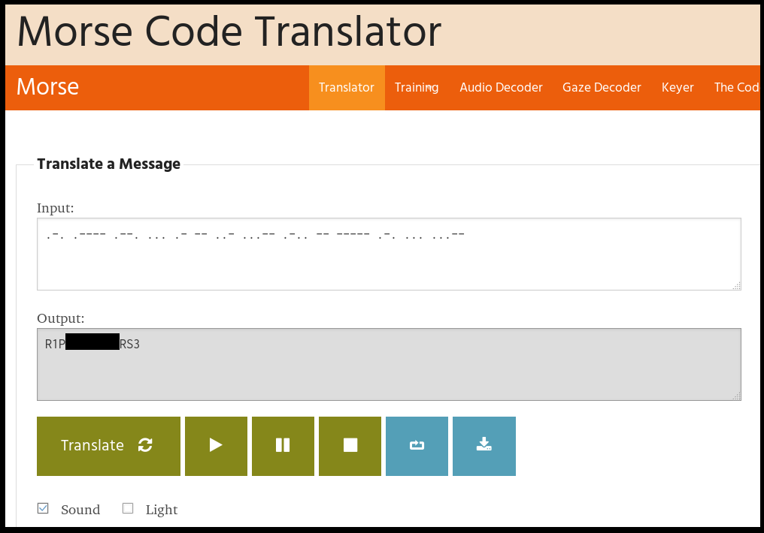Pause the Morse code playback

point(283,446)
